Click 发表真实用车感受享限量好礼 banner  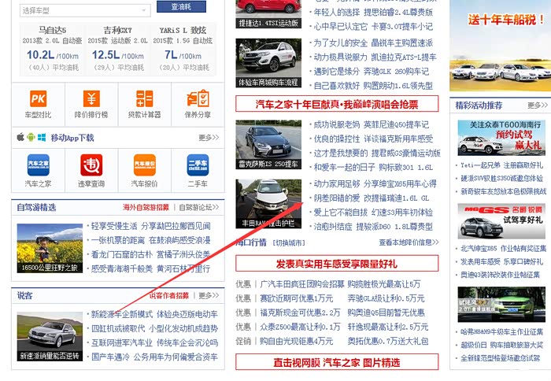point(337,264)
